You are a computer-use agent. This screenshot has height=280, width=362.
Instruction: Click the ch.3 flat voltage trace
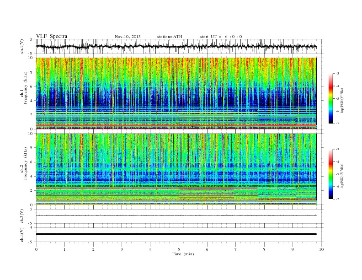point(176,215)
